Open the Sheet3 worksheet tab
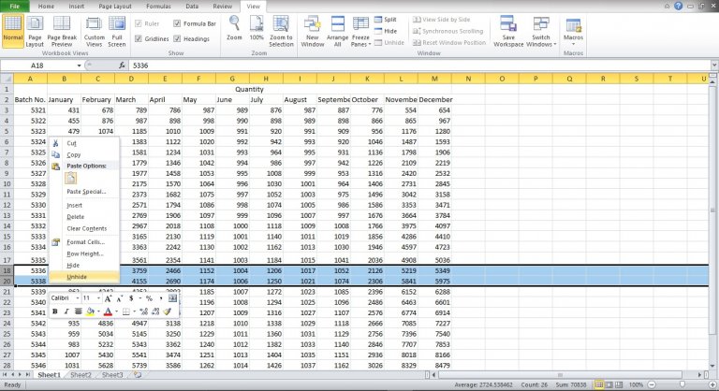 click(x=112, y=375)
